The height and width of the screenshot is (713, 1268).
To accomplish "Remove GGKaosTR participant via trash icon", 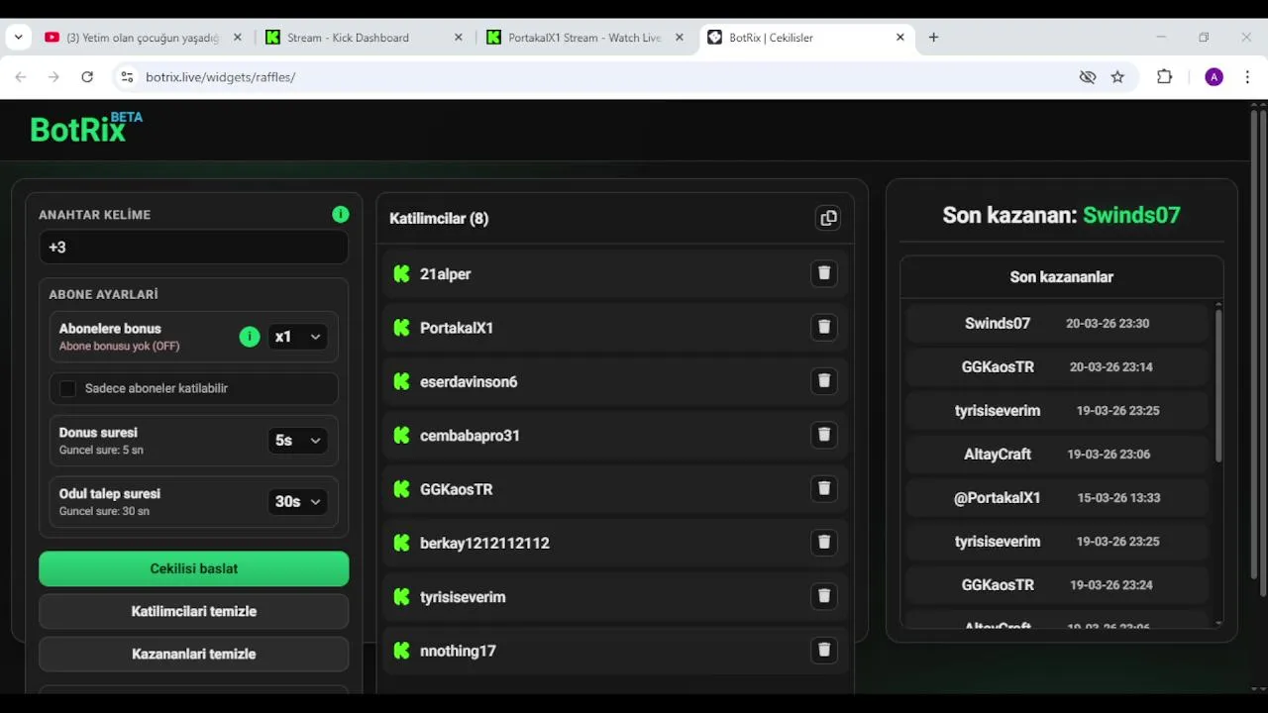I will [823, 488].
